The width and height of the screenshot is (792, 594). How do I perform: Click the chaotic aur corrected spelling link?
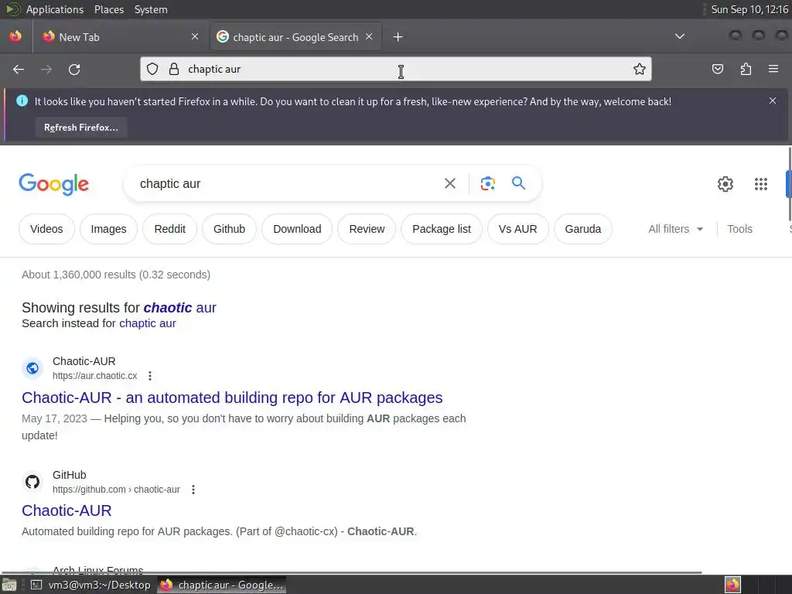click(x=179, y=308)
